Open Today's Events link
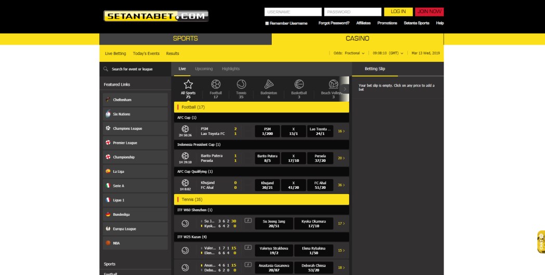 (146, 53)
